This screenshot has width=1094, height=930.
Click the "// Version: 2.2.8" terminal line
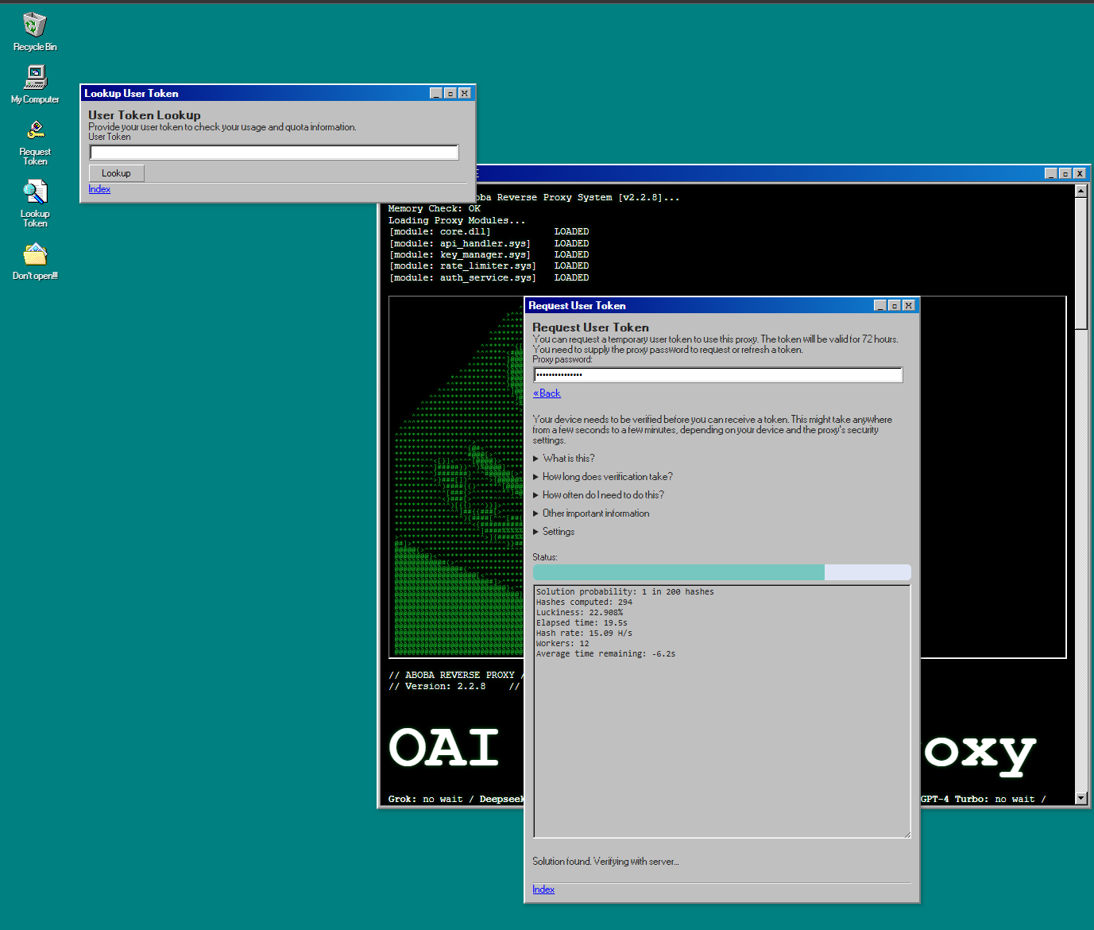click(437, 687)
